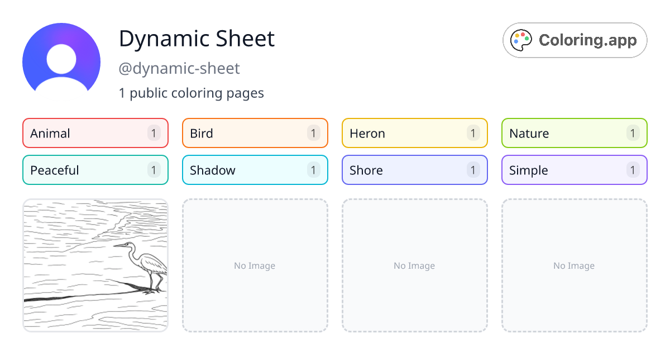Open the heron coloring page thumbnail
Image resolution: width=670 pixels, height=352 pixels.
tap(95, 265)
